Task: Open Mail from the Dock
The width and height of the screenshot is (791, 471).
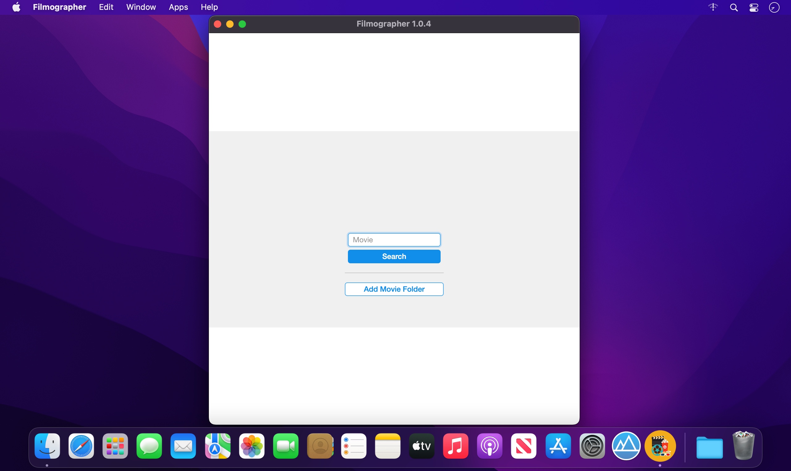Action: pyautogui.click(x=183, y=446)
